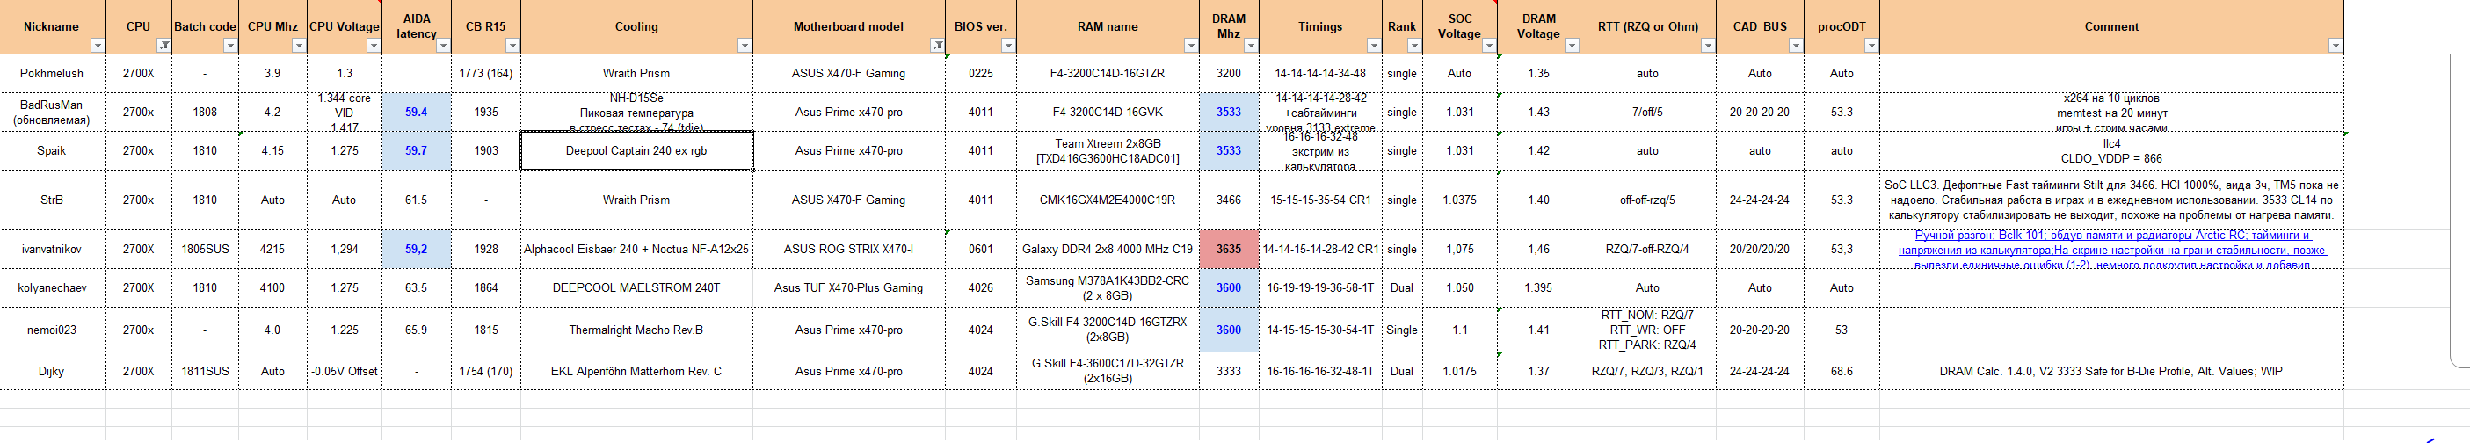Open the CAD_BUS filter dropdown
Image resolution: width=2470 pixels, height=443 pixels.
tap(1796, 45)
